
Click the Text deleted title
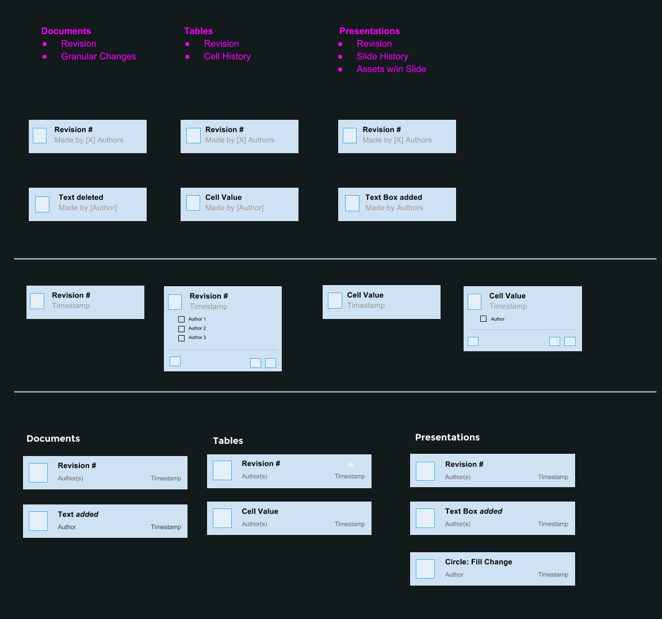click(x=81, y=197)
